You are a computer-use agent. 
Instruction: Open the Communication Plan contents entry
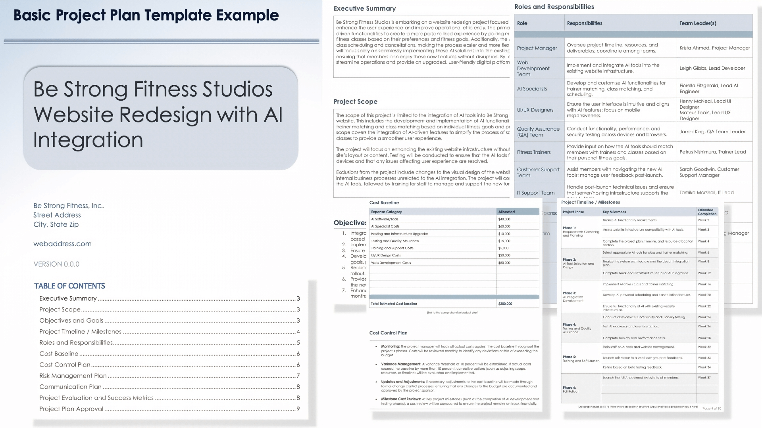(x=169, y=387)
